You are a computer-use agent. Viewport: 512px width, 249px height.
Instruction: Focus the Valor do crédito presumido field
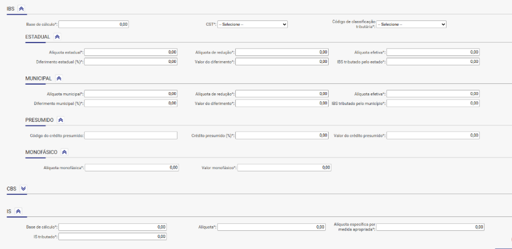(433, 135)
